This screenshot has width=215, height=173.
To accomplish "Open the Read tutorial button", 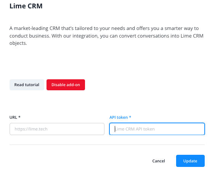I will pos(27,85).
